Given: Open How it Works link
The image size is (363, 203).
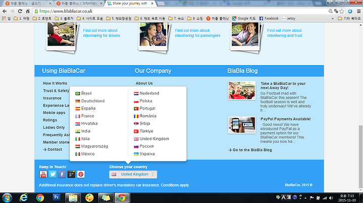Looking at the screenshot, I should pos(55,83).
